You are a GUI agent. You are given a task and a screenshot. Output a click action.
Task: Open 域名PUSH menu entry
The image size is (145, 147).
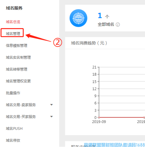14,129
